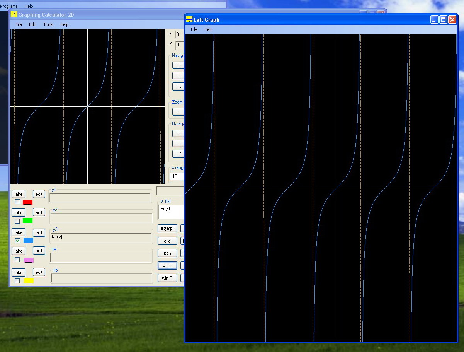Click L in the navigation group above Zoom
464x352 pixels.
(x=178, y=75)
